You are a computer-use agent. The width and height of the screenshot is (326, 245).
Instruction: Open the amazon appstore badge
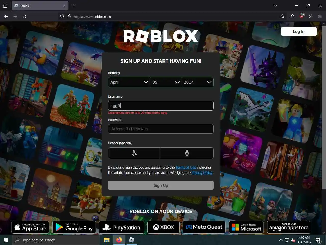point(289,227)
